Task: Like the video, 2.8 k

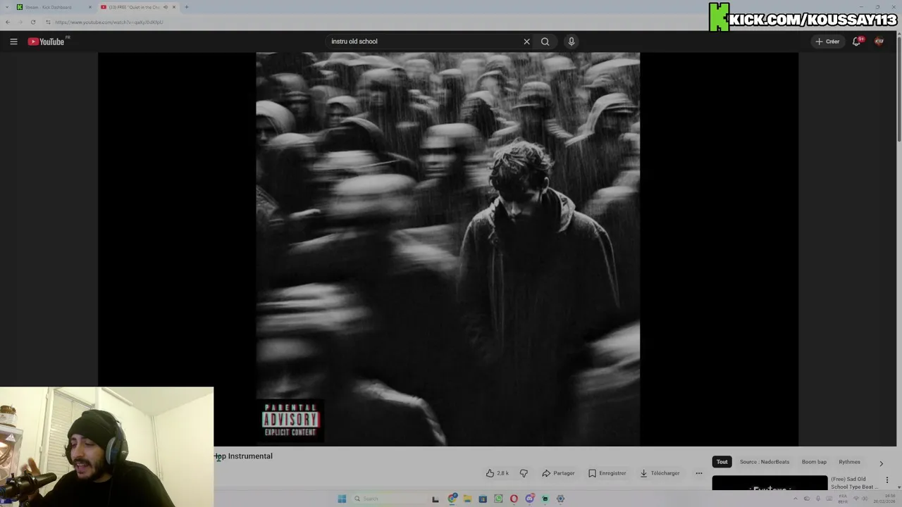Action: click(x=498, y=473)
